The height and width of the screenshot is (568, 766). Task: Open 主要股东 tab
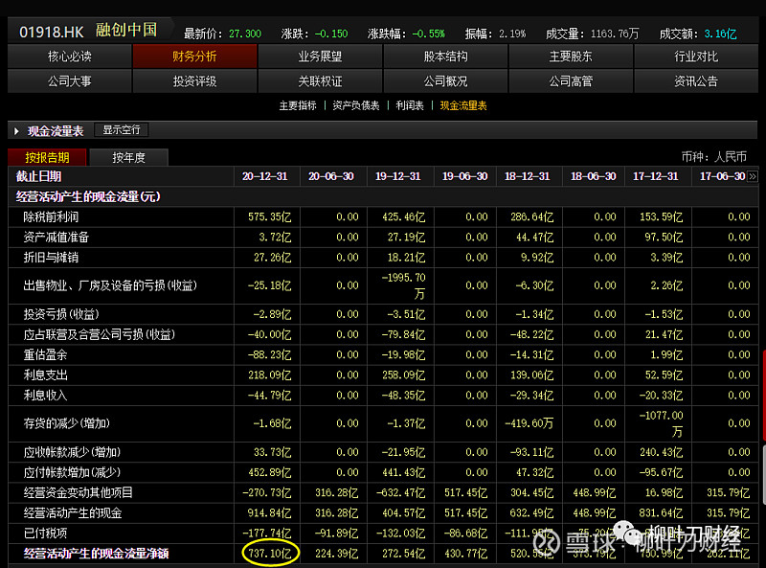click(571, 57)
